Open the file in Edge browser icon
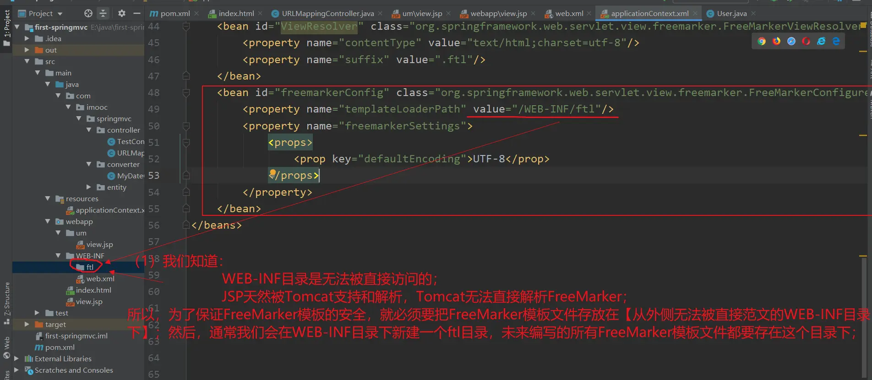This screenshot has width=872, height=380. [x=836, y=41]
